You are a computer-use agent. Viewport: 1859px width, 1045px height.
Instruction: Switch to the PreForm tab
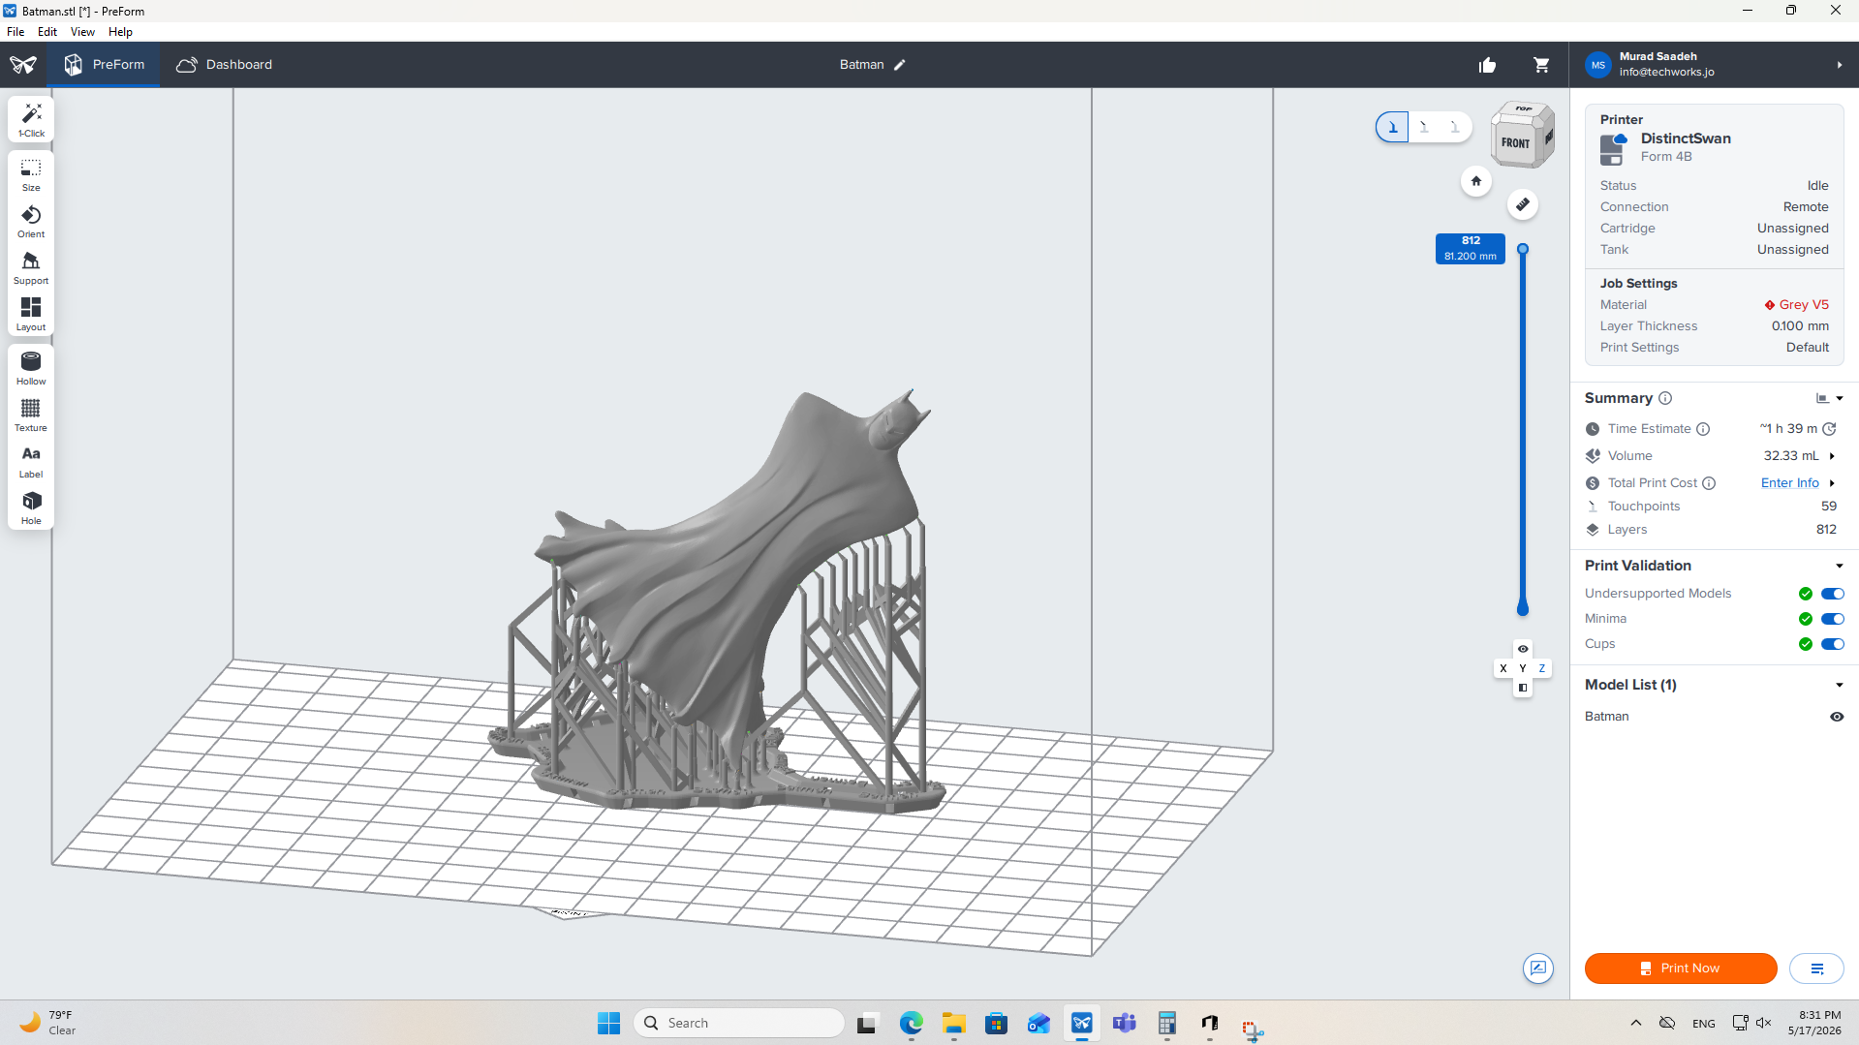[105, 65]
